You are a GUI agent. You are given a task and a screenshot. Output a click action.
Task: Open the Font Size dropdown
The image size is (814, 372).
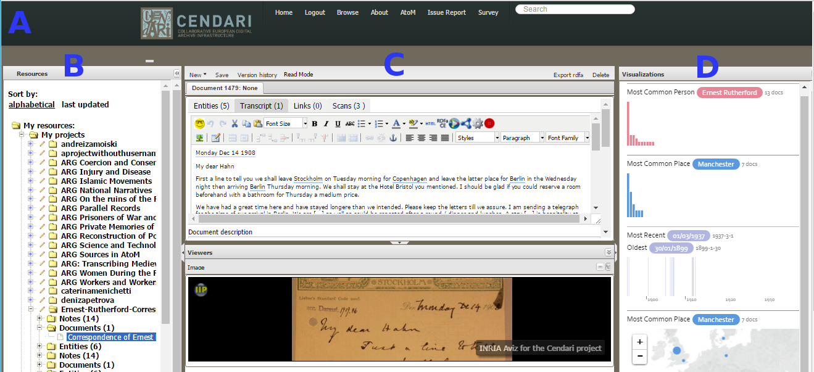pos(285,123)
